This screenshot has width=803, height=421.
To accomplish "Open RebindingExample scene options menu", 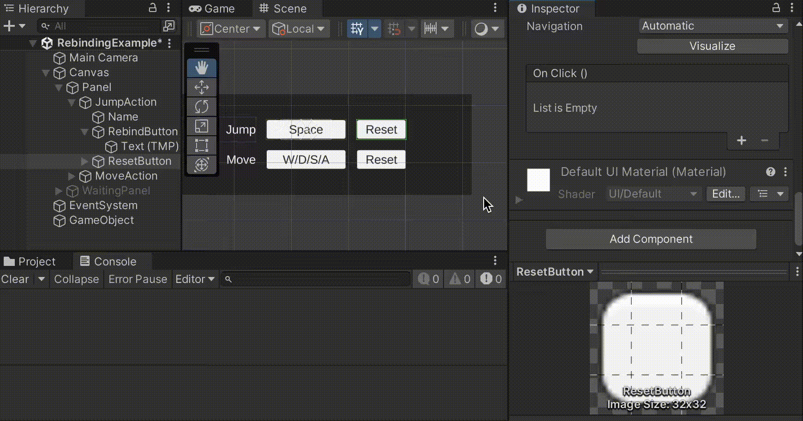I will [170, 43].
